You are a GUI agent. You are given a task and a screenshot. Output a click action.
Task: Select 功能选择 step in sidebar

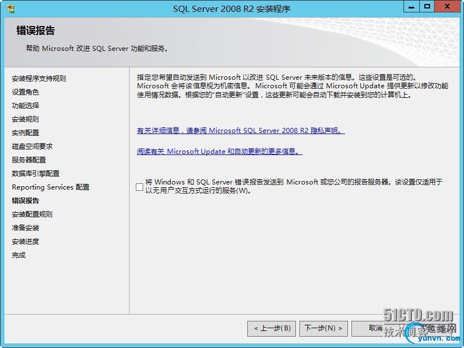pyautogui.click(x=25, y=106)
